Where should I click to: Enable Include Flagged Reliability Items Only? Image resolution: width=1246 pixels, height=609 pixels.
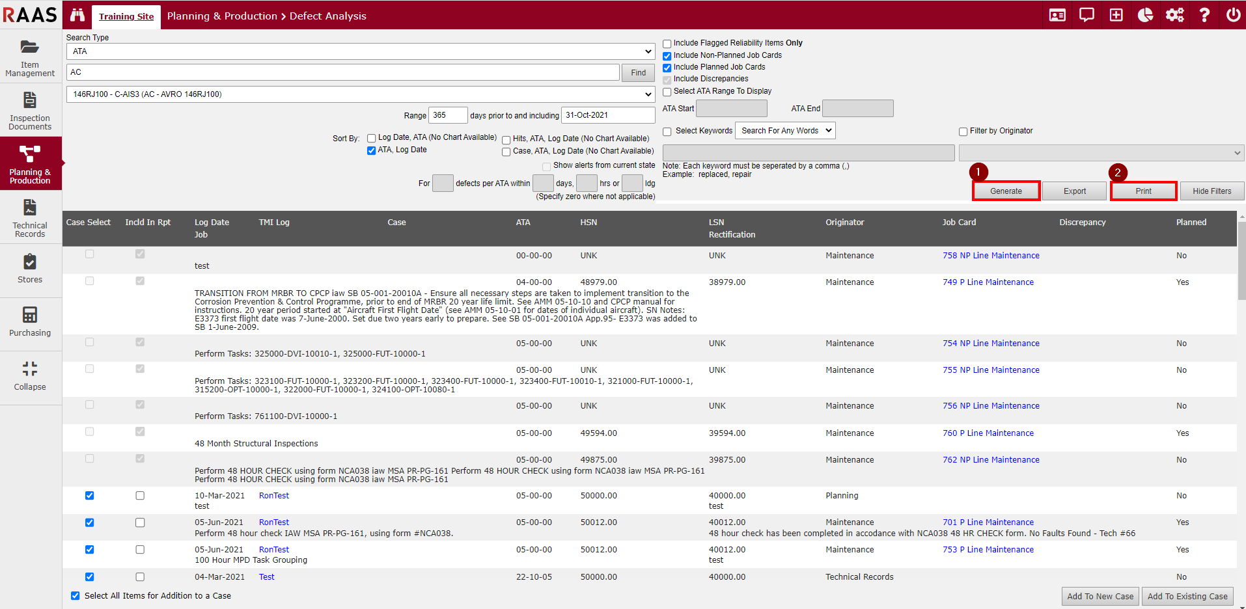(x=667, y=44)
